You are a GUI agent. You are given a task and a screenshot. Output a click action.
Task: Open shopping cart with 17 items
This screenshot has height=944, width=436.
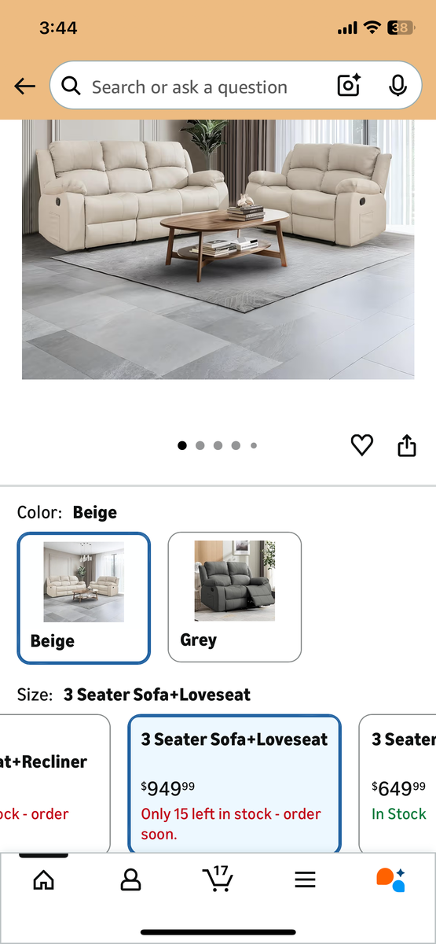point(218,879)
